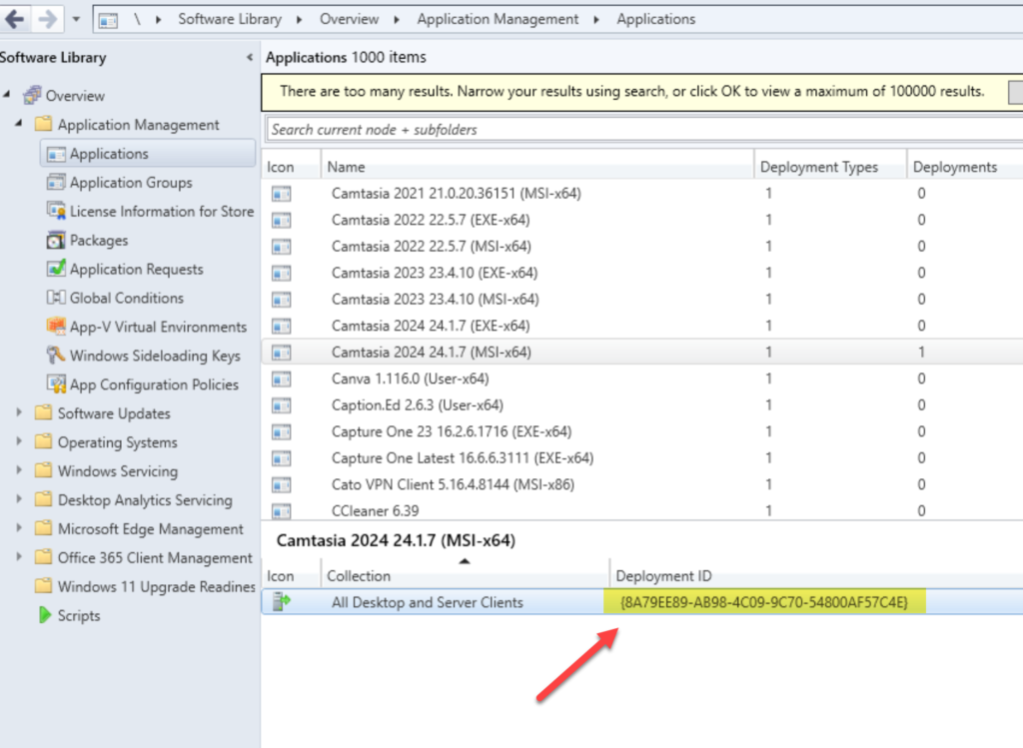Image resolution: width=1023 pixels, height=748 pixels.
Task: Click the Office 365 Client Management folder icon
Action: pos(44,557)
